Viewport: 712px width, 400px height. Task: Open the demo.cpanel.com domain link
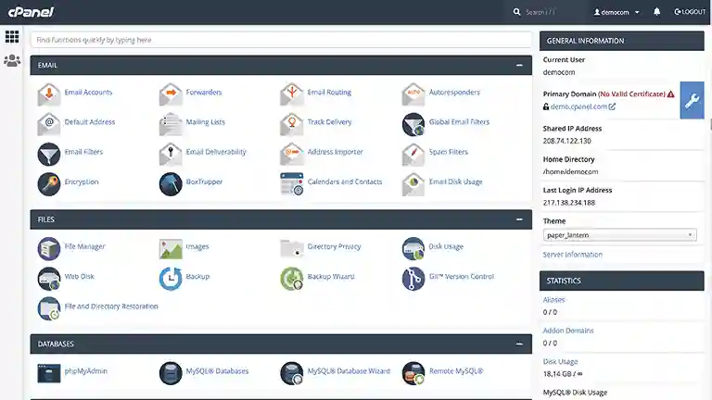[x=579, y=106]
